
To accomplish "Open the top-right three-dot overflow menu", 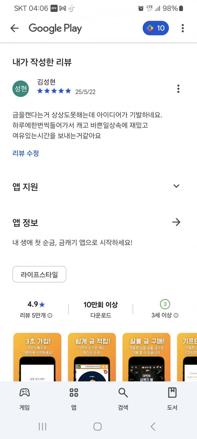I will pyautogui.click(x=183, y=28).
